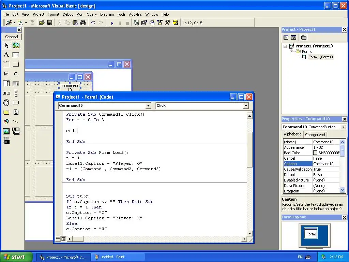Screen dimensions: 349x262
Task: Click the Toolbox hammer-and-wrench toolbar icon
Action: (x=168, y=23)
